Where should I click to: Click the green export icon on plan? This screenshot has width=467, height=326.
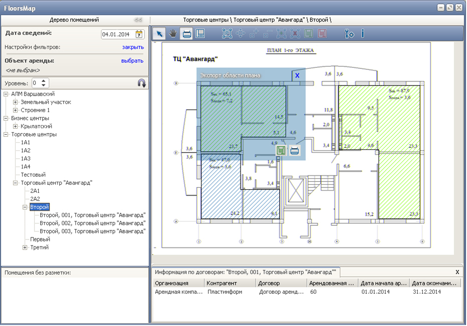[x=281, y=150]
